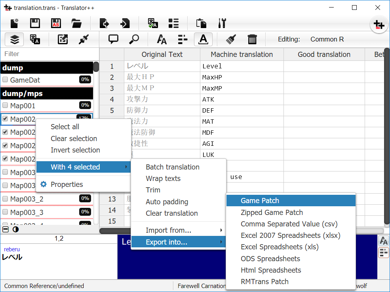
Task: Click the clipboard paste icon
Action: (201, 23)
